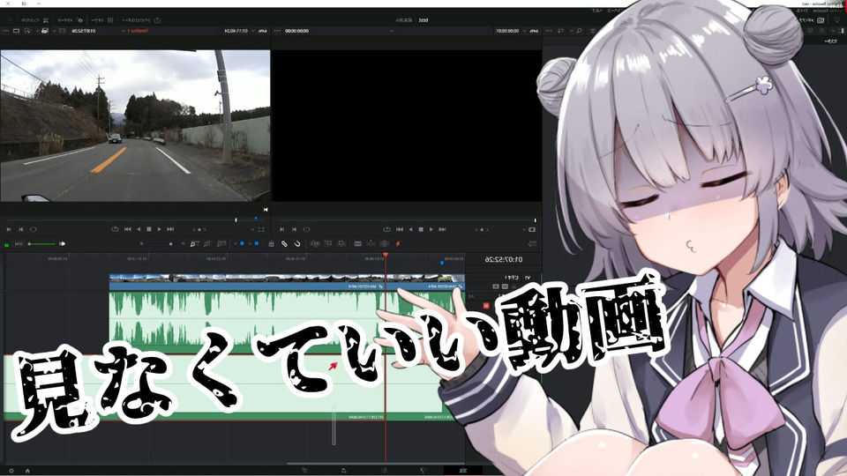Expand chevron beside the blue marker dot
This screenshot has width=847, height=476.
[236, 244]
